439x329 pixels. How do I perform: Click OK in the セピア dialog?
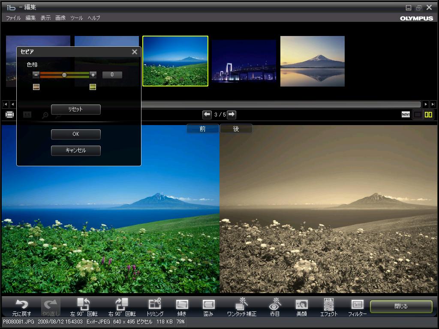[75, 134]
